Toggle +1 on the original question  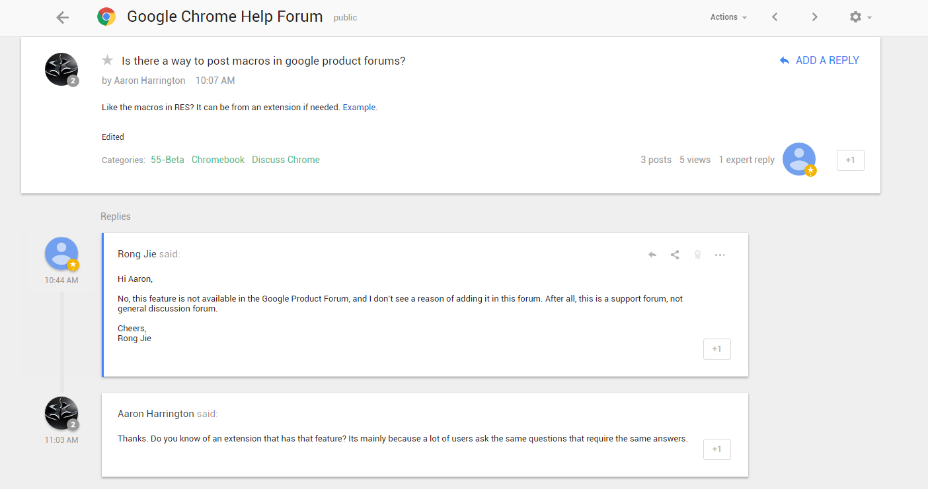click(850, 160)
